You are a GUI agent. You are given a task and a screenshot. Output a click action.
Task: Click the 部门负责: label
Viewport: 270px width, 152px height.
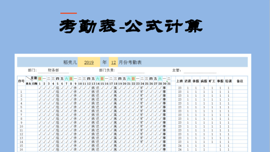(x=107, y=70)
